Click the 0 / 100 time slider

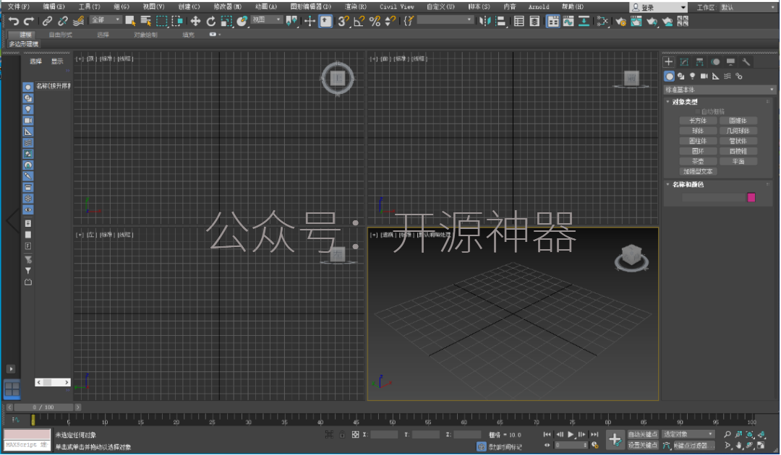coord(43,407)
